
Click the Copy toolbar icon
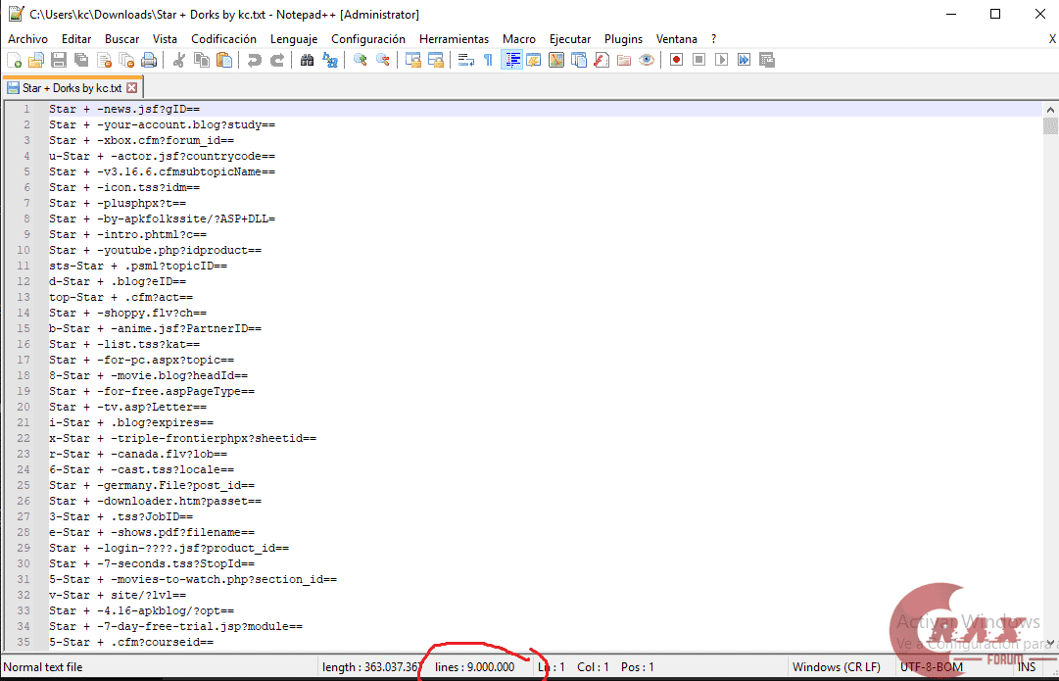click(x=201, y=60)
